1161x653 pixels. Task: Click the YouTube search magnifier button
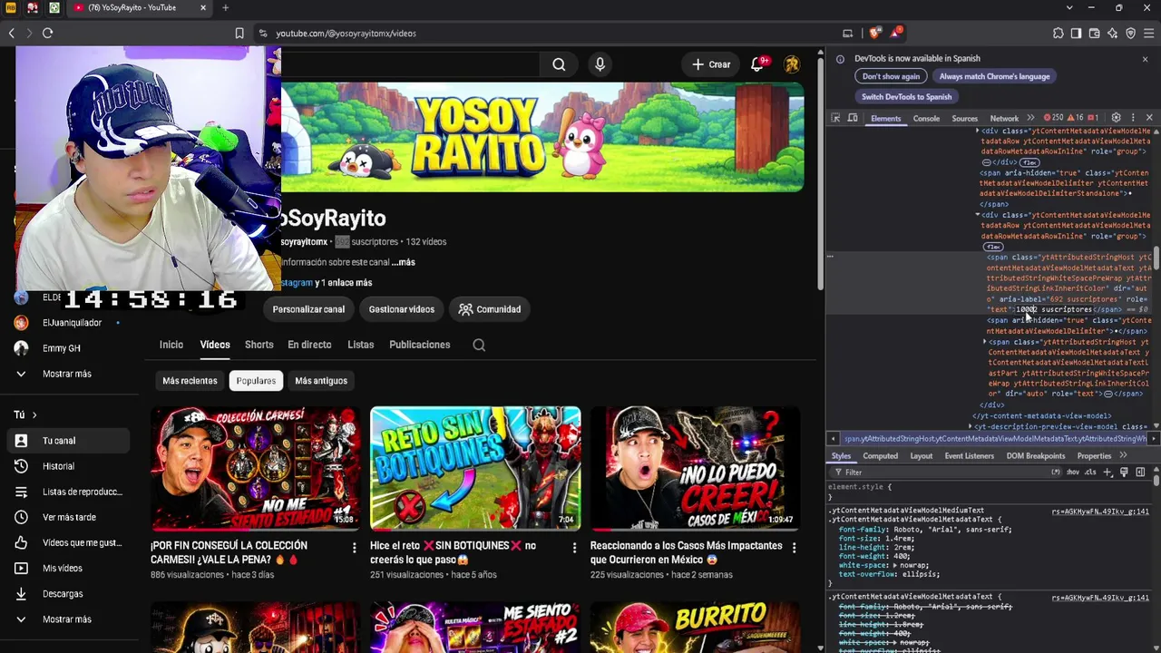(x=559, y=64)
